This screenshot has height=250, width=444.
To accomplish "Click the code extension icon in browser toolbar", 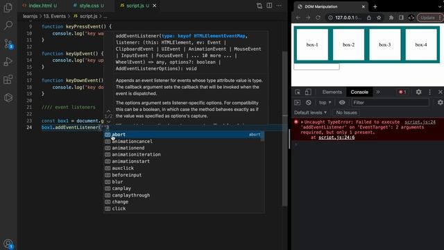I will (x=411, y=17).
